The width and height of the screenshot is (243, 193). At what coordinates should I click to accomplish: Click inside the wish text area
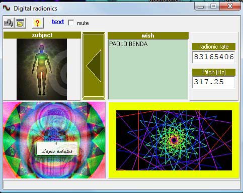148,70
